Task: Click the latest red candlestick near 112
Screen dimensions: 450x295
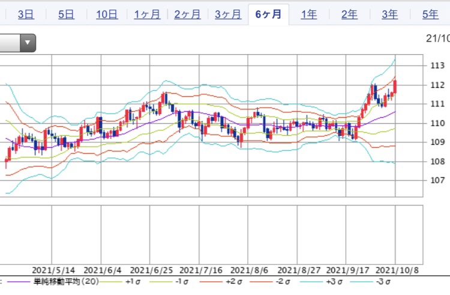Action: point(395,87)
